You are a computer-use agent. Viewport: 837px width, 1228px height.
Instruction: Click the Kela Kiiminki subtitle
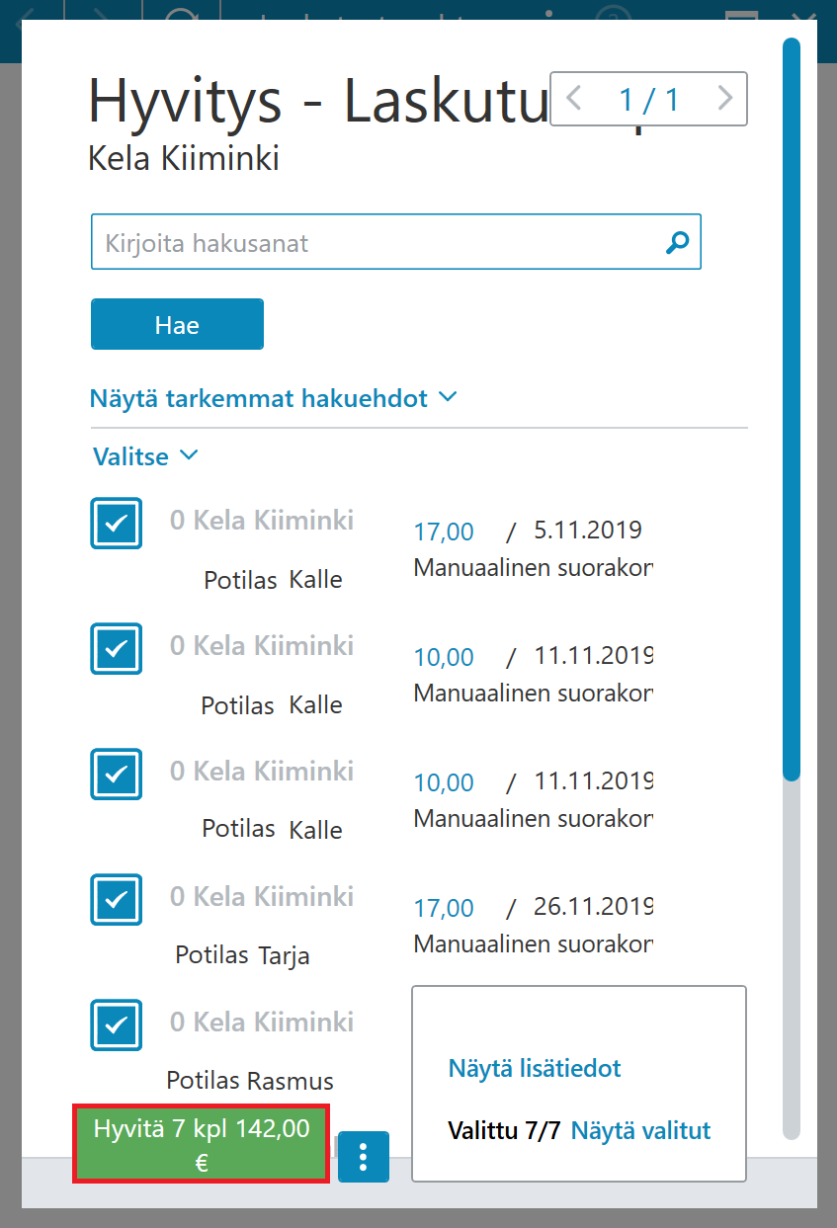(184, 158)
